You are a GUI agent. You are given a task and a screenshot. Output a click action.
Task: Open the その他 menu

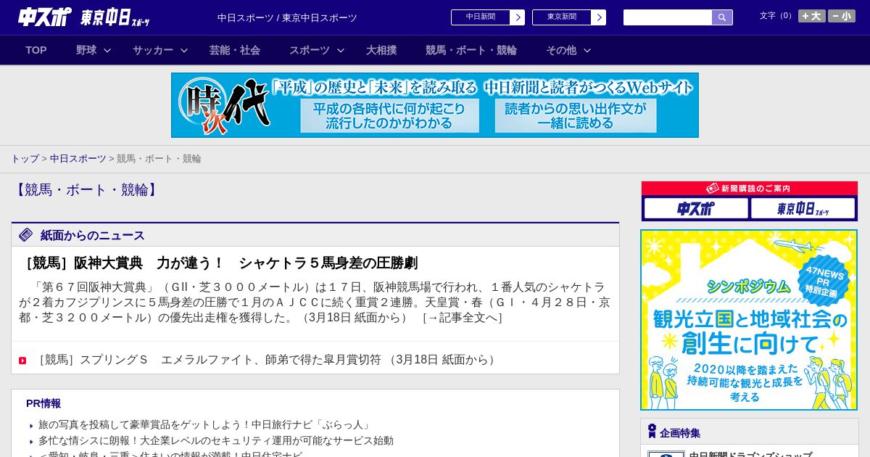pyautogui.click(x=561, y=50)
